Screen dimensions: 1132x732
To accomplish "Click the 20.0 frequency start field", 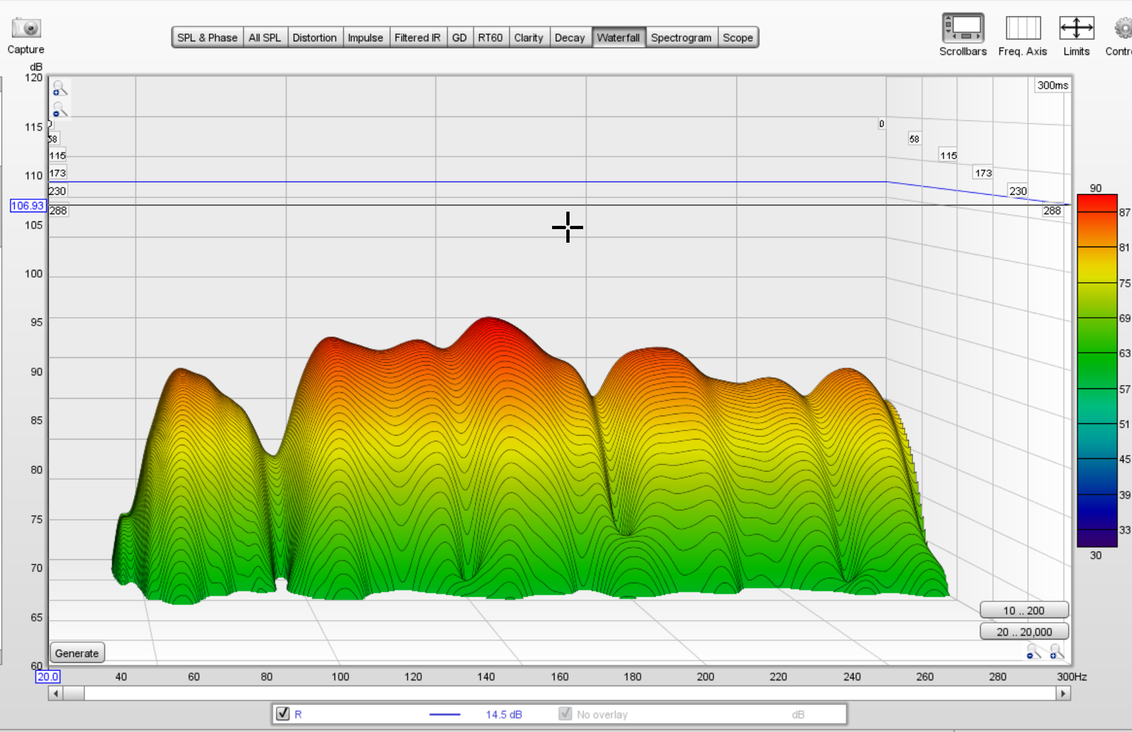I will (47, 676).
